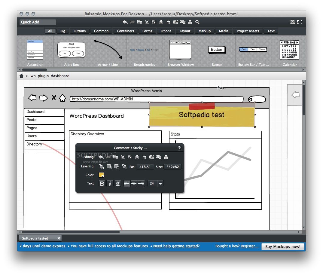Open search with the magnifier toolbar icon
The width and height of the screenshot is (323, 275).
pyautogui.click(x=197, y=22)
